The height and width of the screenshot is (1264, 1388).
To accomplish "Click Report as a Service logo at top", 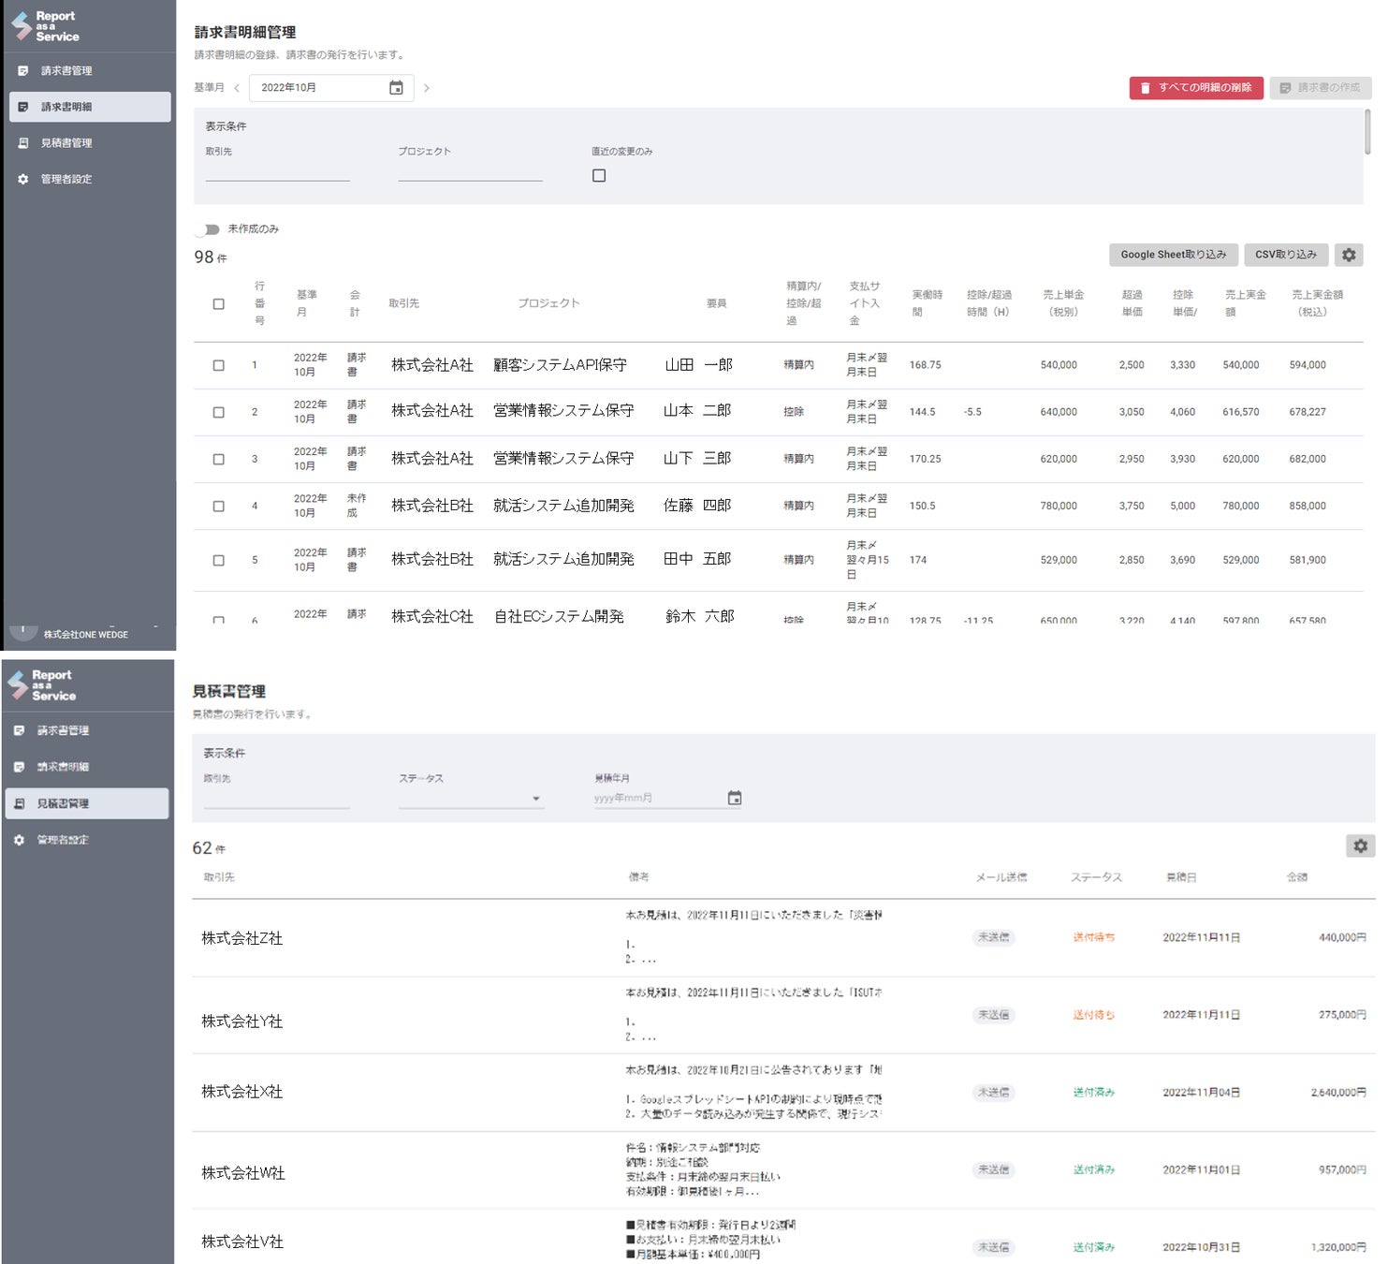I will 45,26.
